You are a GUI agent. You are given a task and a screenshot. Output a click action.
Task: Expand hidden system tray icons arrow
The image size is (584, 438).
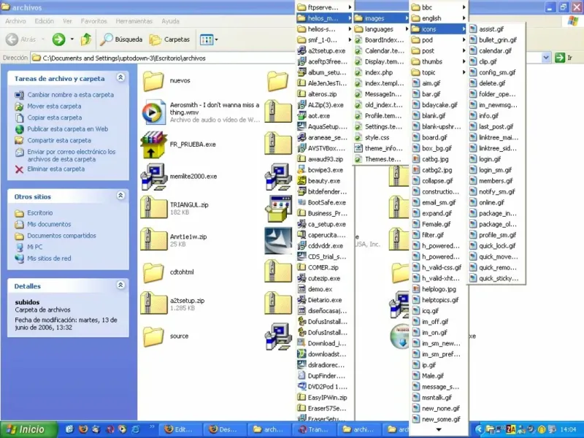coord(479,429)
